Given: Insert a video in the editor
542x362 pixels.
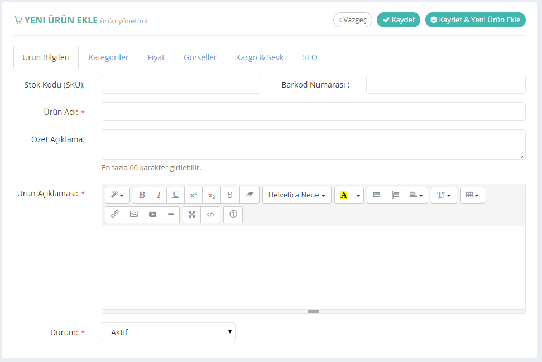Looking at the screenshot, I should (152, 214).
